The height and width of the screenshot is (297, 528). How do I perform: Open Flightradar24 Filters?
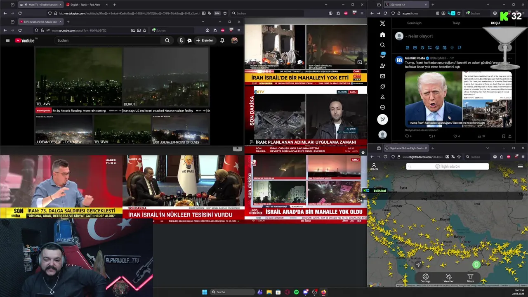(x=470, y=278)
